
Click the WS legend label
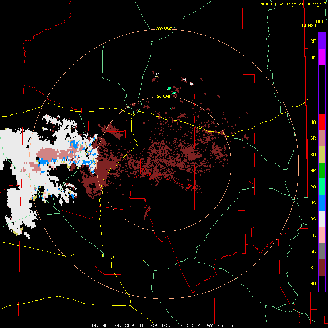[x=313, y=203]
